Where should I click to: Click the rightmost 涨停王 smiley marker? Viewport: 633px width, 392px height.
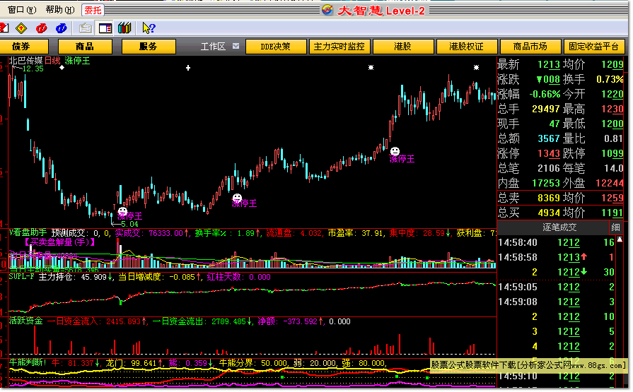(x=395, y=151)
